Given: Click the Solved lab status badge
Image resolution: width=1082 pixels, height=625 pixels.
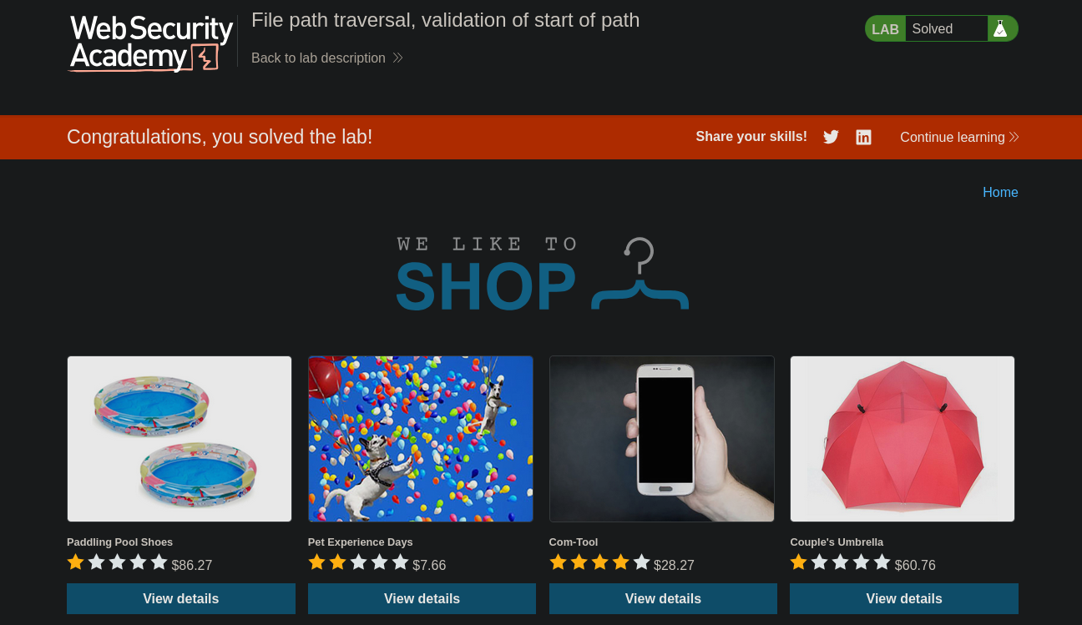Looking at the screenshot, I should point(941,28).
